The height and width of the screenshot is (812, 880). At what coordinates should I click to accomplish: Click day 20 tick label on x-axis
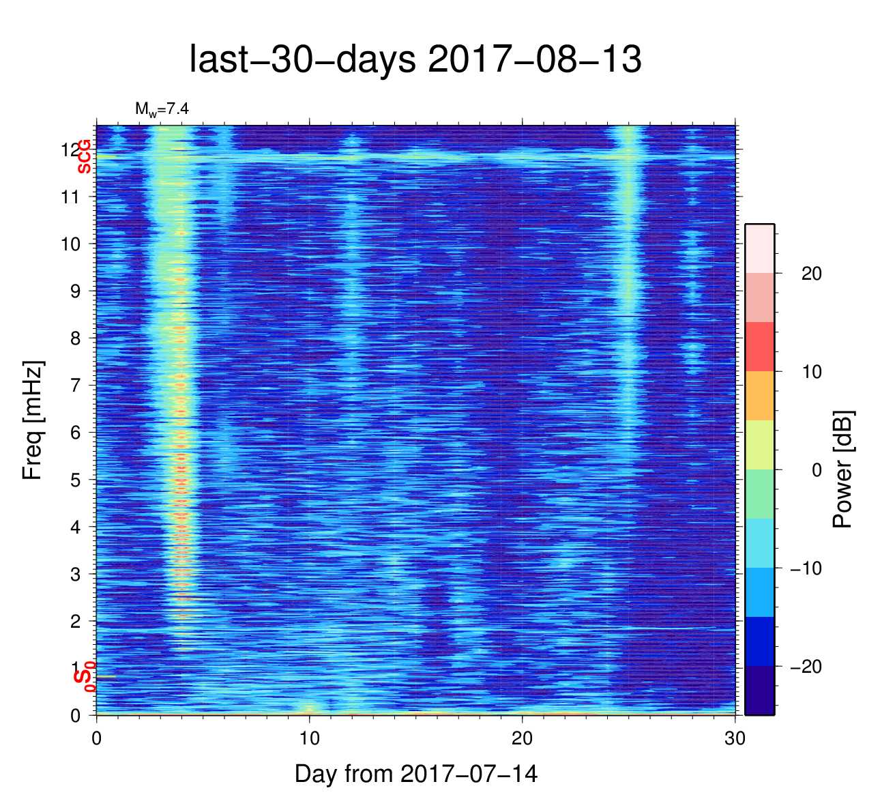click(x=522, y=738)
